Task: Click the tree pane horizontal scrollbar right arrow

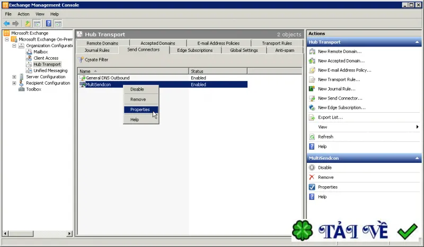Action: click(x=69, y=233)
